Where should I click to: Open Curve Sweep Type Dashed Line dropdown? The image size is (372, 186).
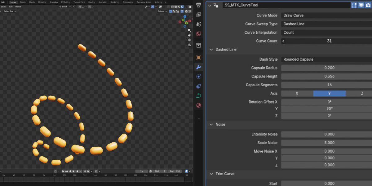point(326,24)
